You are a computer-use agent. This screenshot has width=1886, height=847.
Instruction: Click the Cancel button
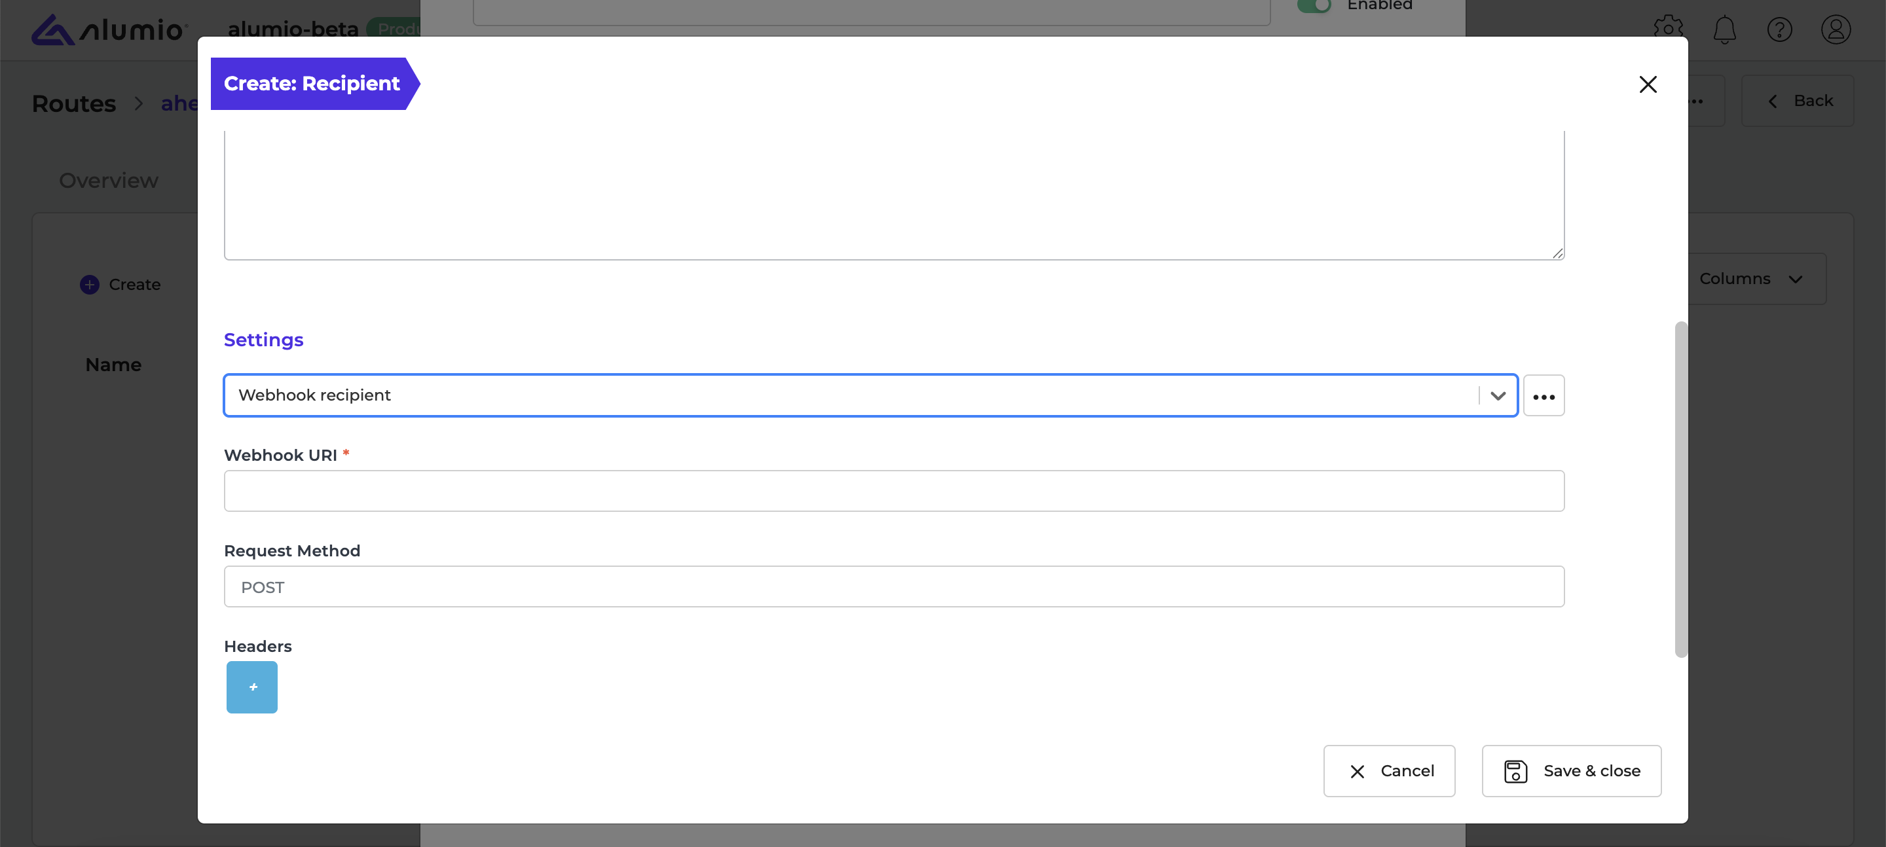coord(1389,771)
